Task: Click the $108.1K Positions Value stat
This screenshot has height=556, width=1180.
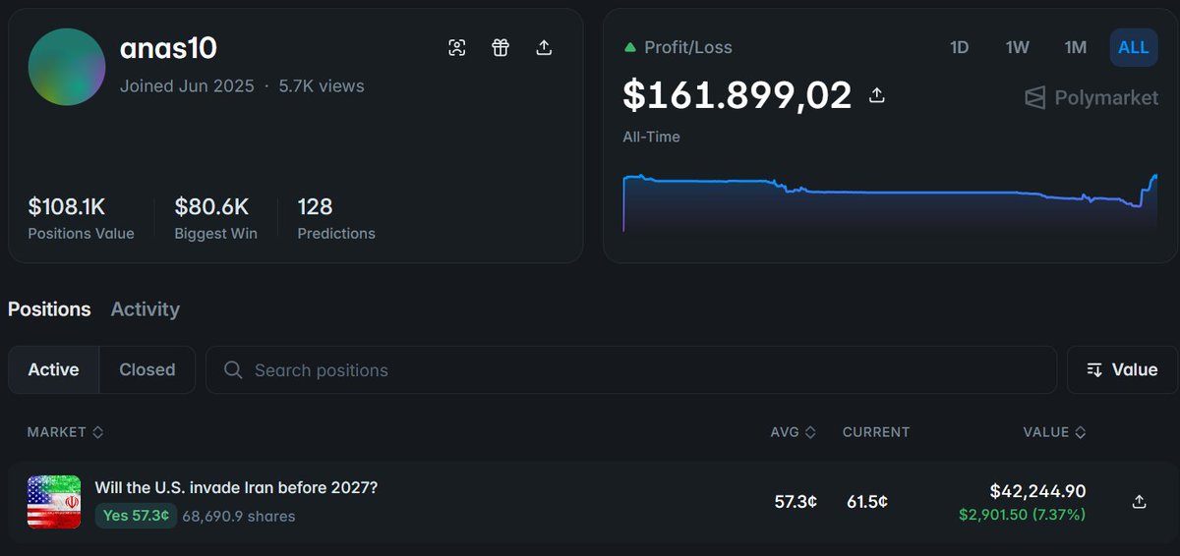Action: (81, 218)
